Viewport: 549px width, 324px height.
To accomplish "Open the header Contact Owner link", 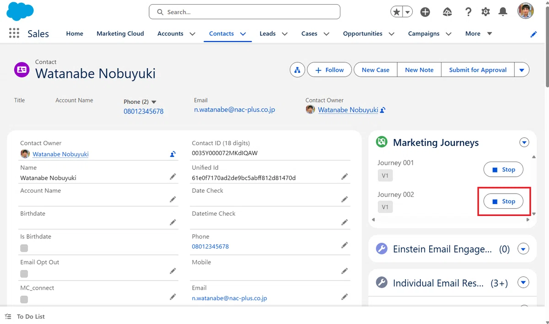I will [348, 110].
